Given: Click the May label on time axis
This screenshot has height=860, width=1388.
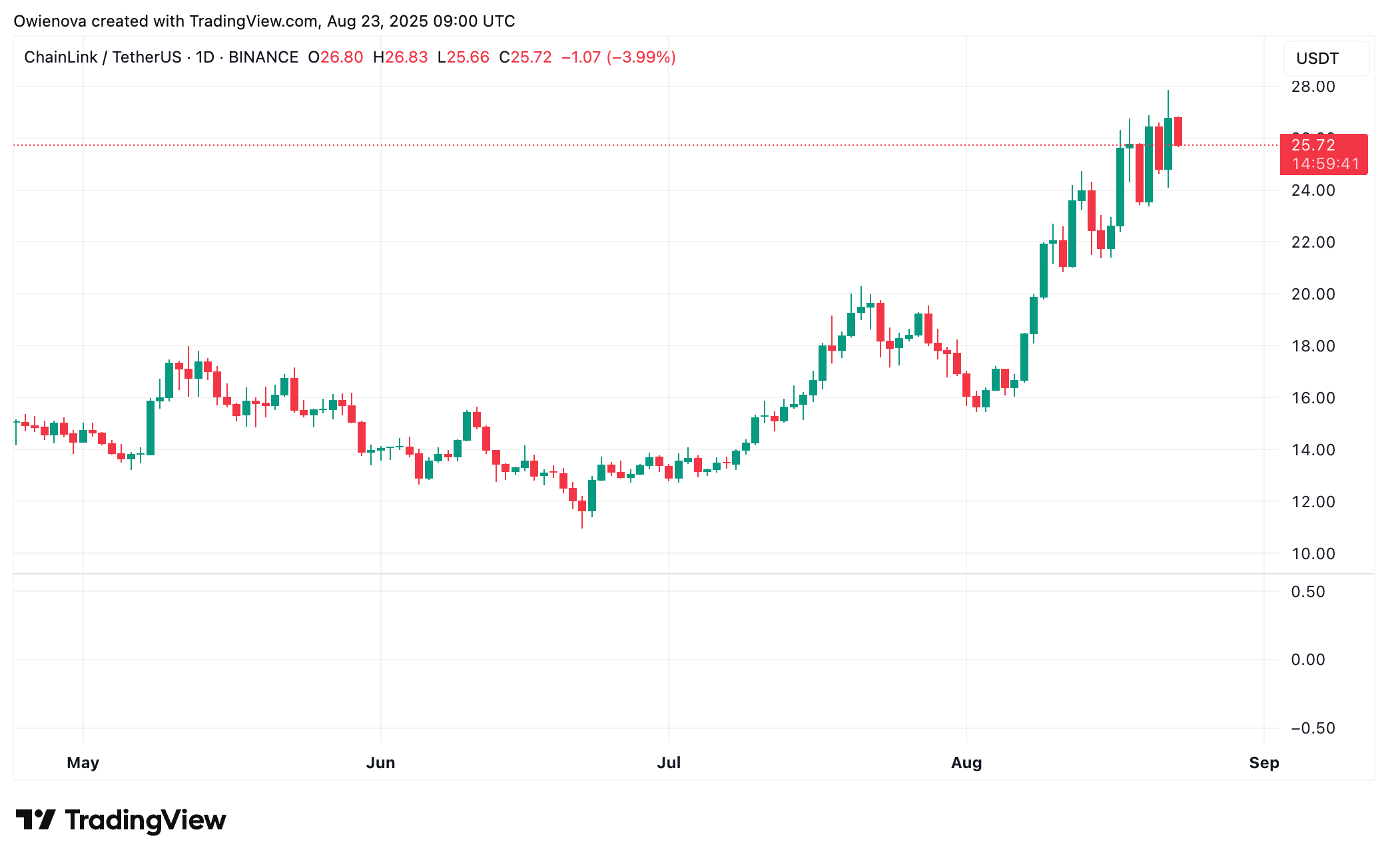Looking at the screenshot, I should (83, 763).
